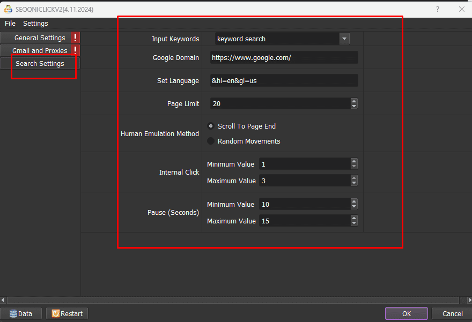Click the warning icon beside General Settings
The height and width of the screenshot is (322, 472).
75,38
